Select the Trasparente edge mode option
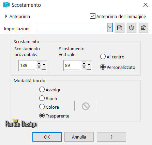152x145 pixels. (42, 115)
